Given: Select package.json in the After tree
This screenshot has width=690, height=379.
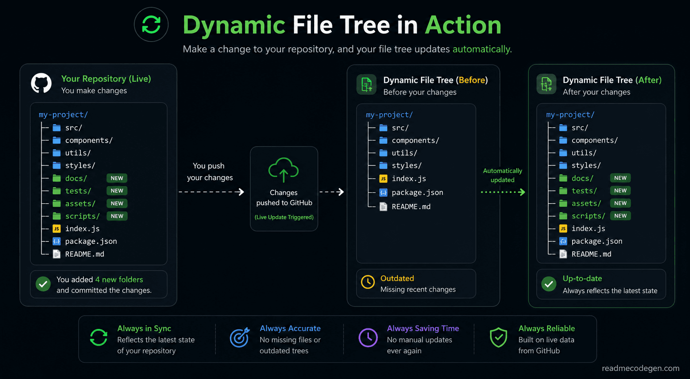Looking at the screenshot, I should click(597, 241).
